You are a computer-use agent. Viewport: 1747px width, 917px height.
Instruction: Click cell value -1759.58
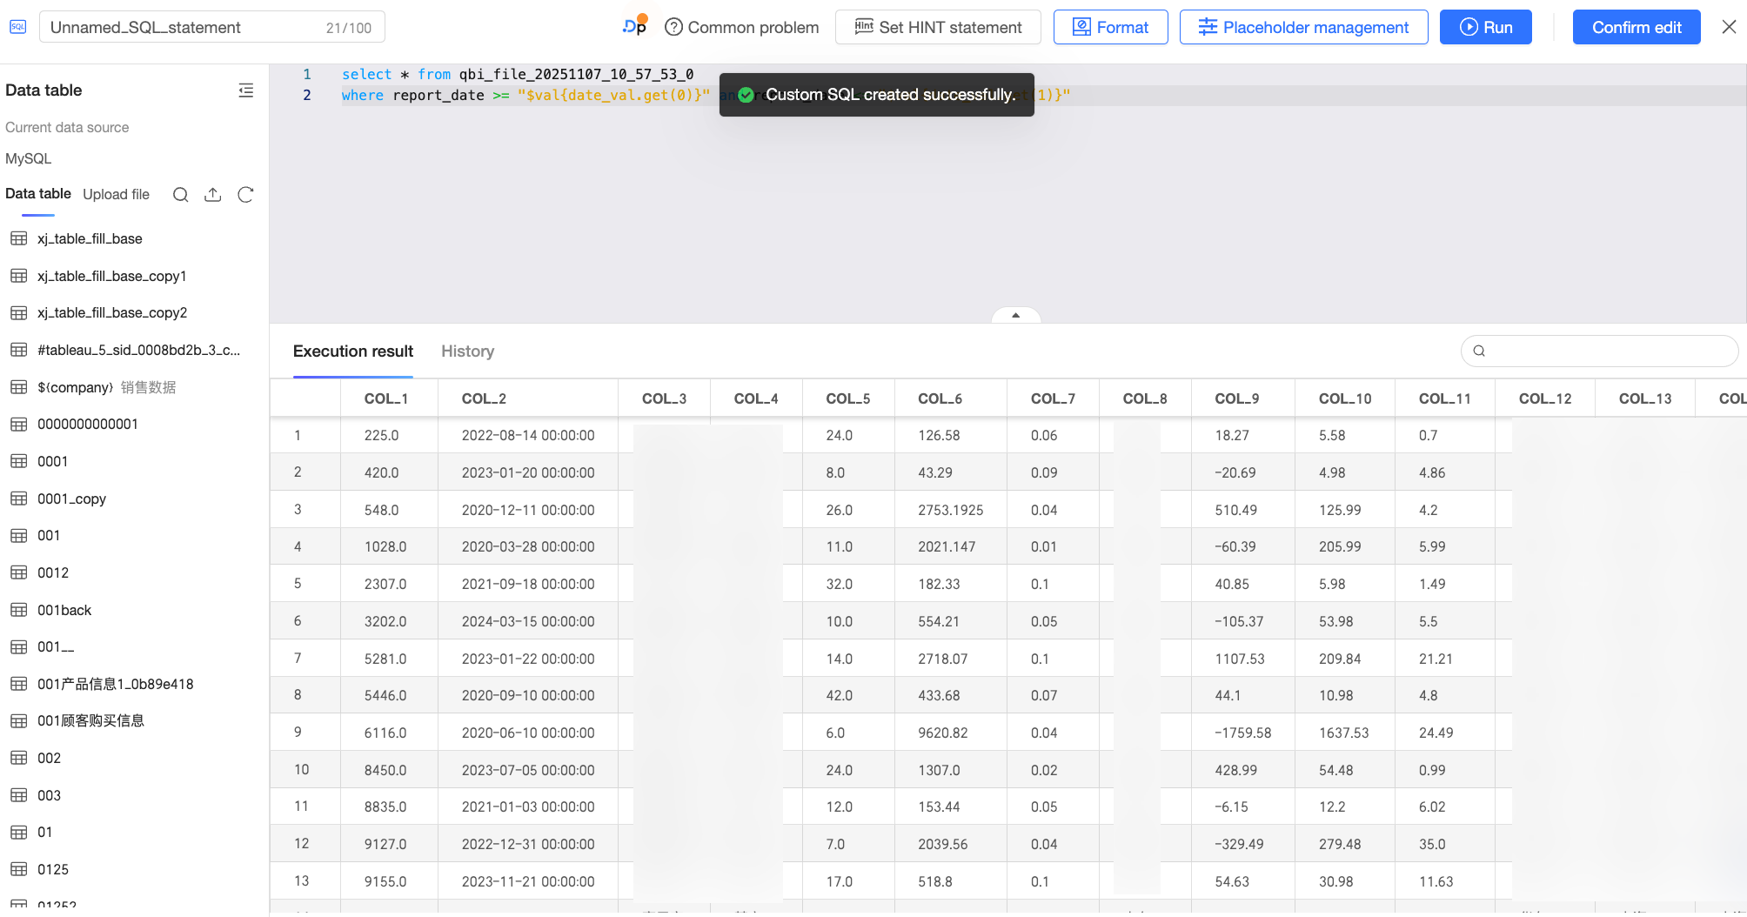tap(1243, 733)
